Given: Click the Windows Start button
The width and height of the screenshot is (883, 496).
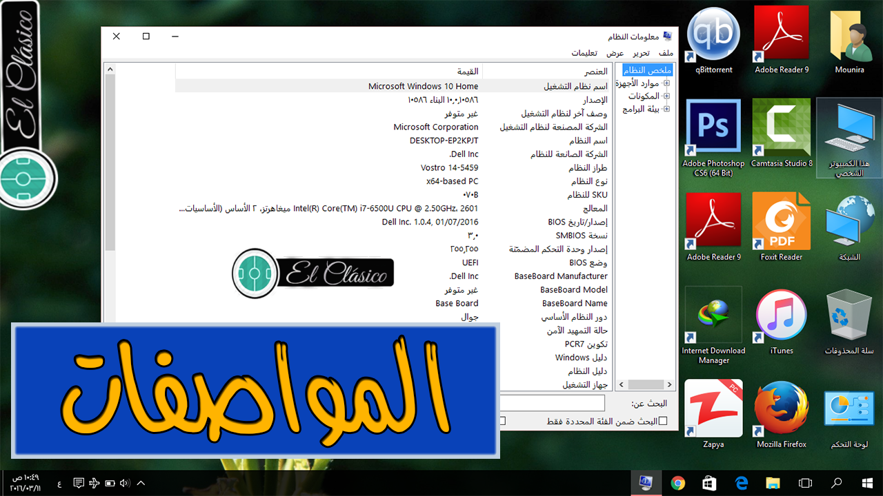Looking at the screenshot, I should 867,484.
